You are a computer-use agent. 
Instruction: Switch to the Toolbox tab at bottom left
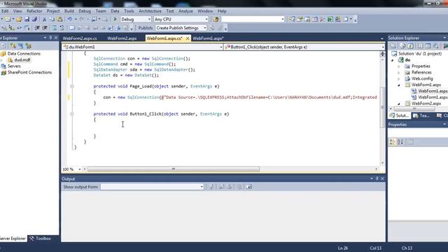click(x=41, y=238)
